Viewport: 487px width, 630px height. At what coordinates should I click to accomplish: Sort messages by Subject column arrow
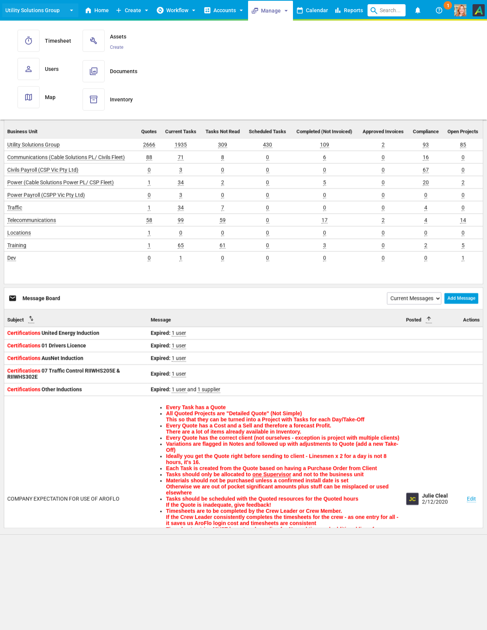point(31,319)
